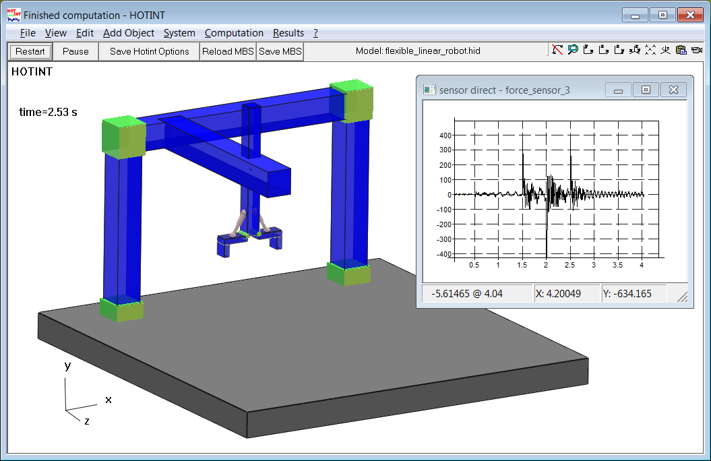Open the File menu
The height and width of the screenshot is (461, 711).
tap(28, 33)
